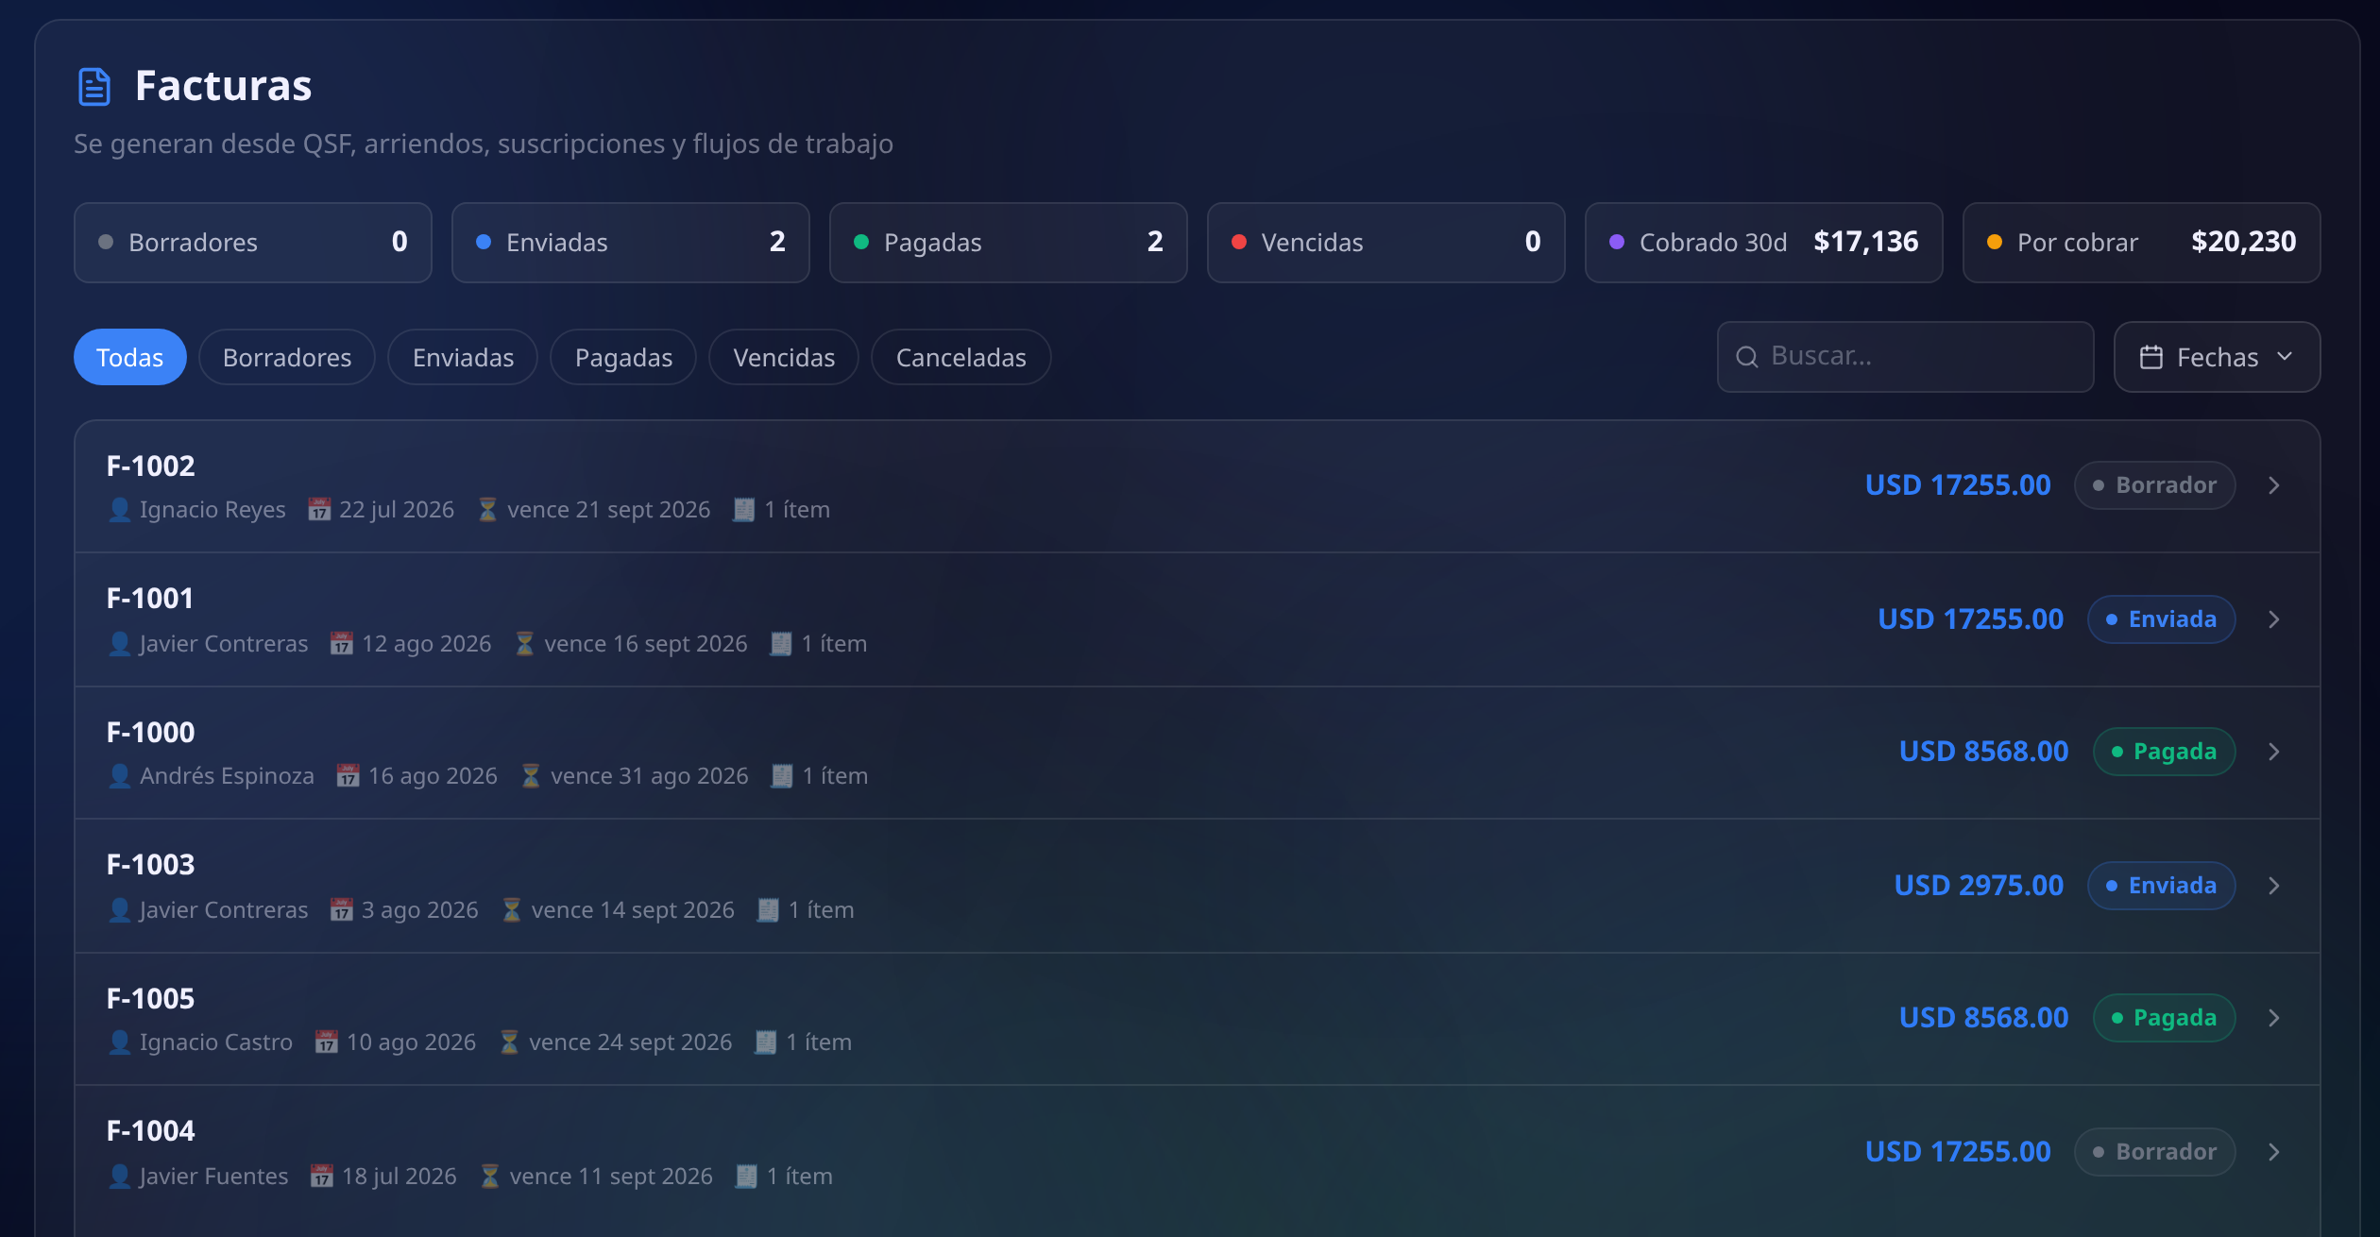Click the calendar icon in Fechas
Image resolution: width=2380 pixels, height=1237 pixels.
(2151, 357)
